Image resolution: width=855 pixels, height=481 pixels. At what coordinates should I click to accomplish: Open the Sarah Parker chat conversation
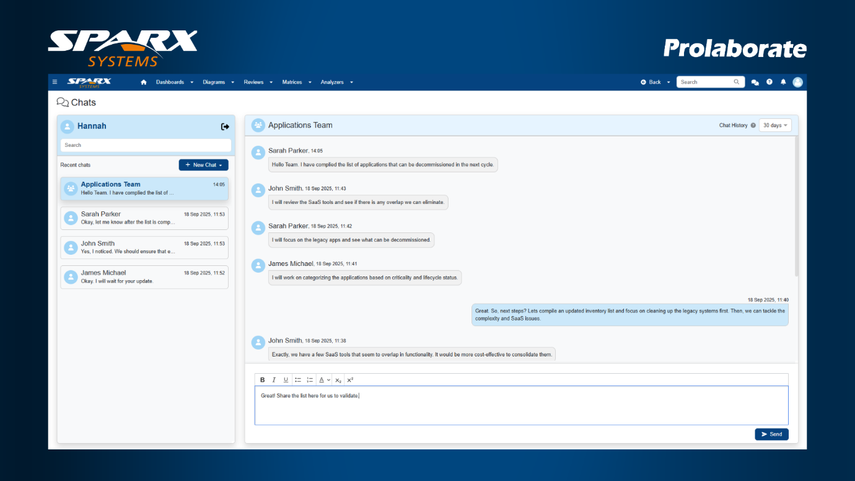(144, 218)
